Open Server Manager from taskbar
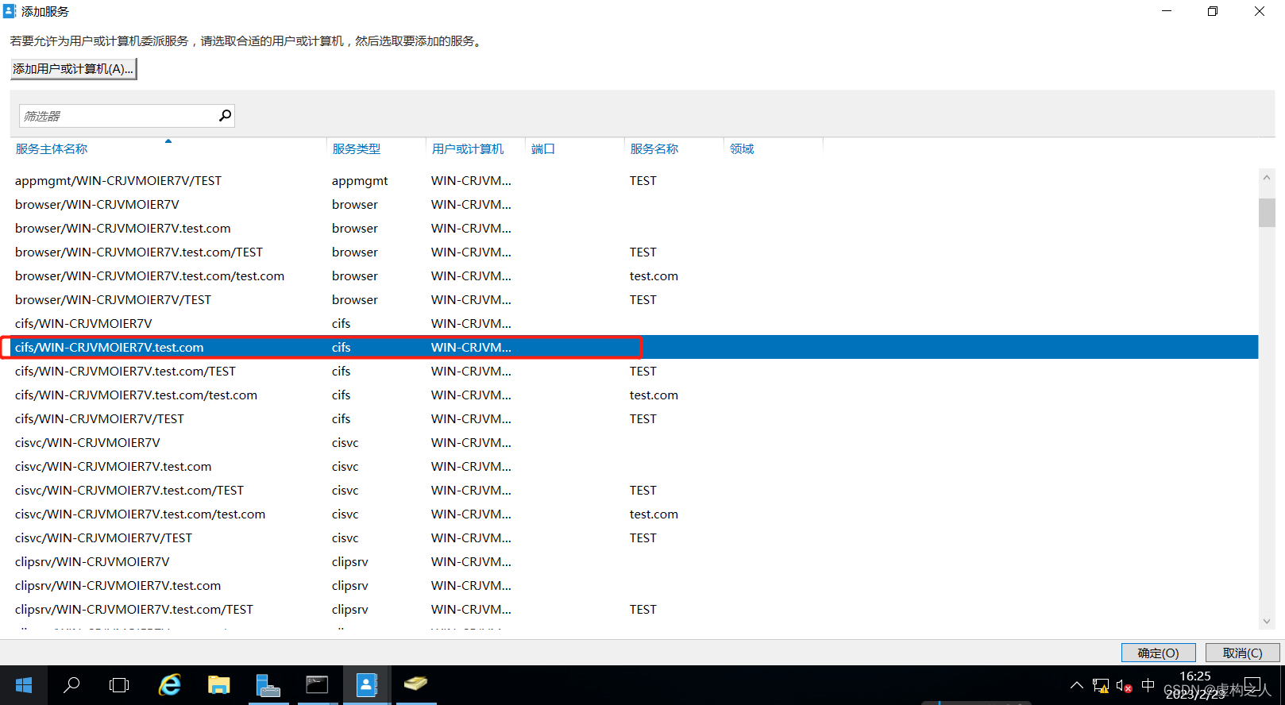Viewport: 1285px width, 705px height. [268, 685]
